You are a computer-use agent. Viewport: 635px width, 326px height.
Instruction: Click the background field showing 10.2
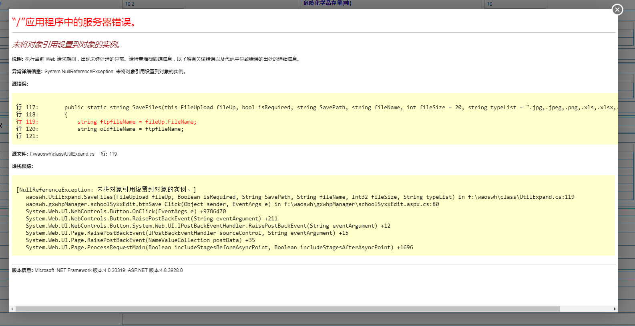152,4
